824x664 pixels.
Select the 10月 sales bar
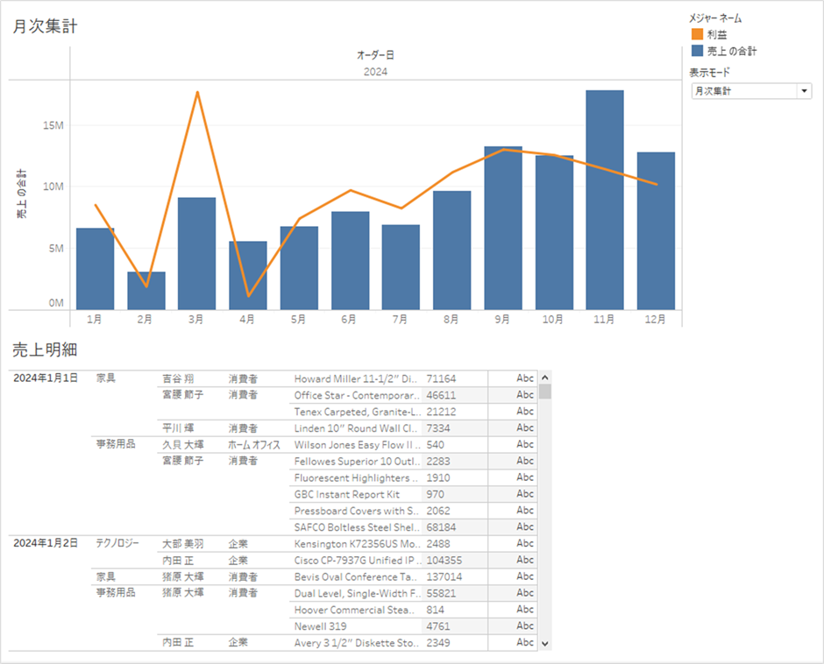pos(554,233)
